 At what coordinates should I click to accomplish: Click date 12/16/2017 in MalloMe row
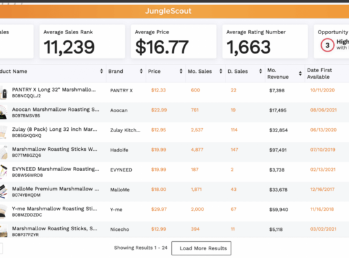[322, 190]
